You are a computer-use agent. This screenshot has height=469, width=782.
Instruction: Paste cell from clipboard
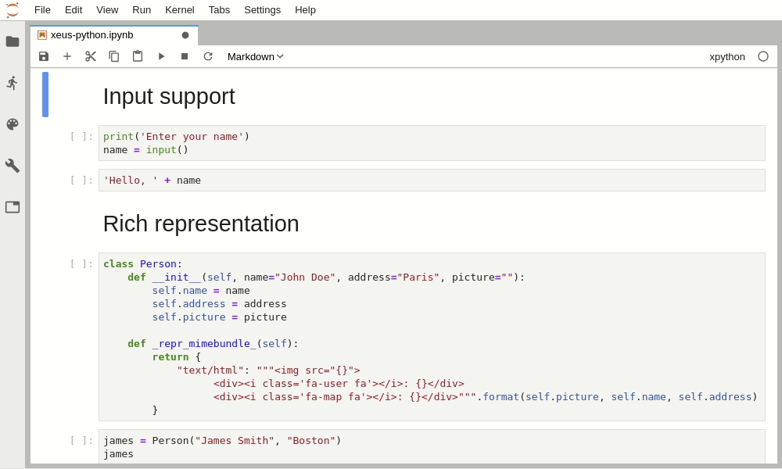138,56
